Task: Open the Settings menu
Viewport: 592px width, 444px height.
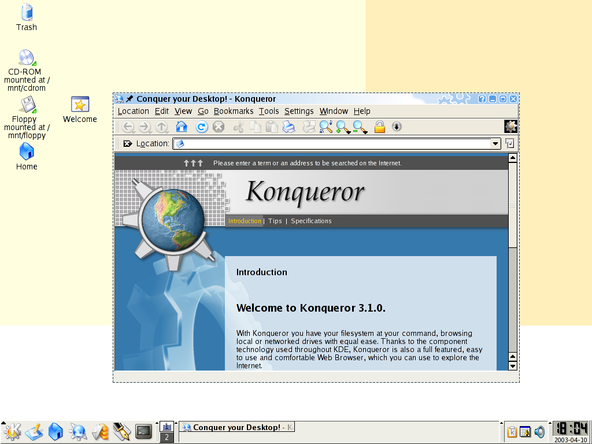Action: [x=299, y=111]
